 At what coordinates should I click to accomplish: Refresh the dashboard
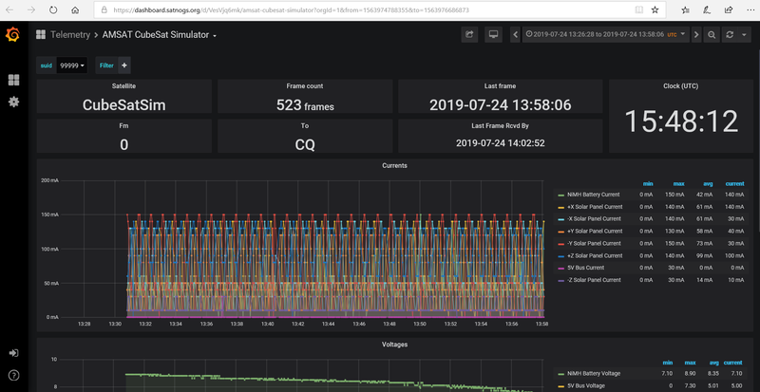point(730,35)
